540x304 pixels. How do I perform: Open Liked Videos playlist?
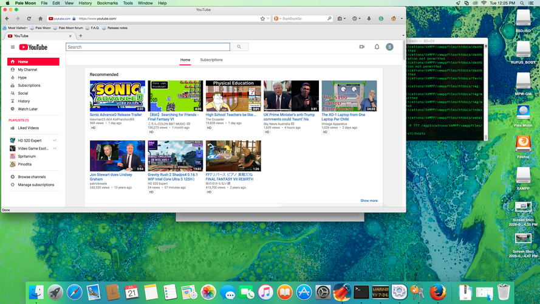coord(28,128)
